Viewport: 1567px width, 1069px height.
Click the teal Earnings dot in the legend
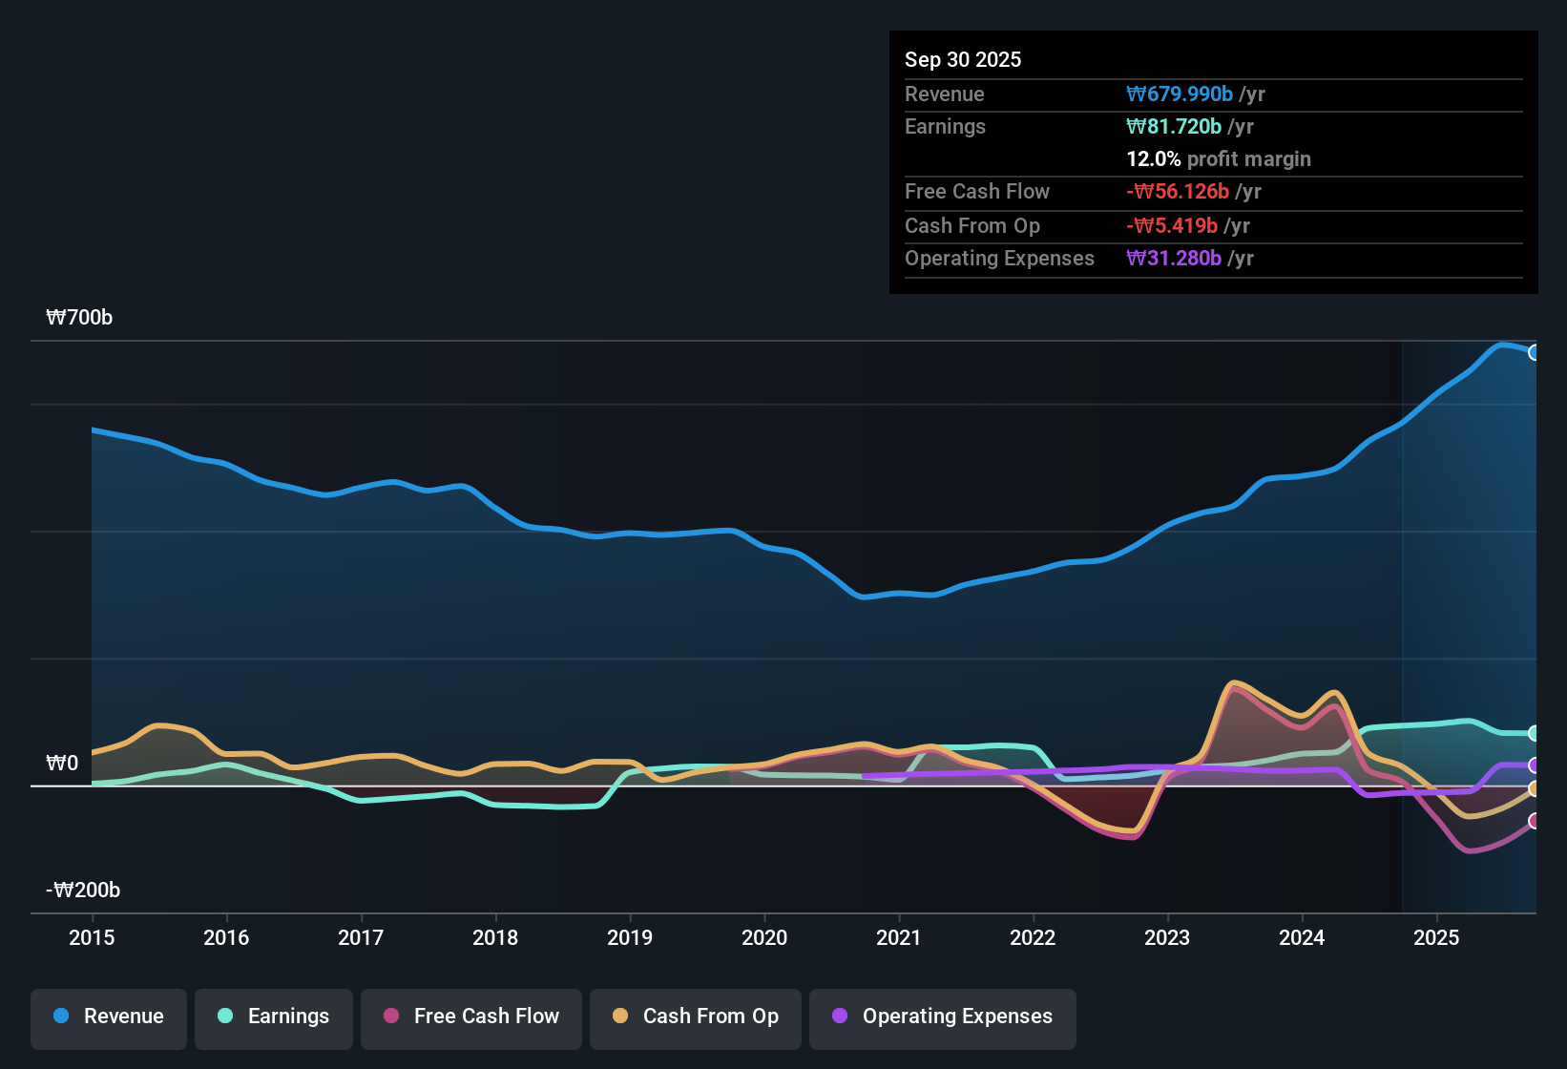click(225, 1017)
